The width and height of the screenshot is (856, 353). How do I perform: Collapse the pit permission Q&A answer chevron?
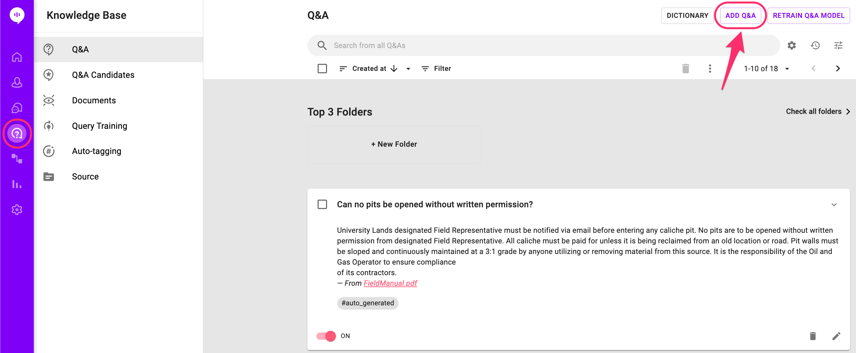tap(834, 205)
